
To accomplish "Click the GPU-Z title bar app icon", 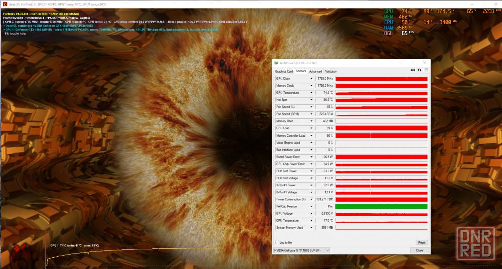I will click(x=276, y=63).
